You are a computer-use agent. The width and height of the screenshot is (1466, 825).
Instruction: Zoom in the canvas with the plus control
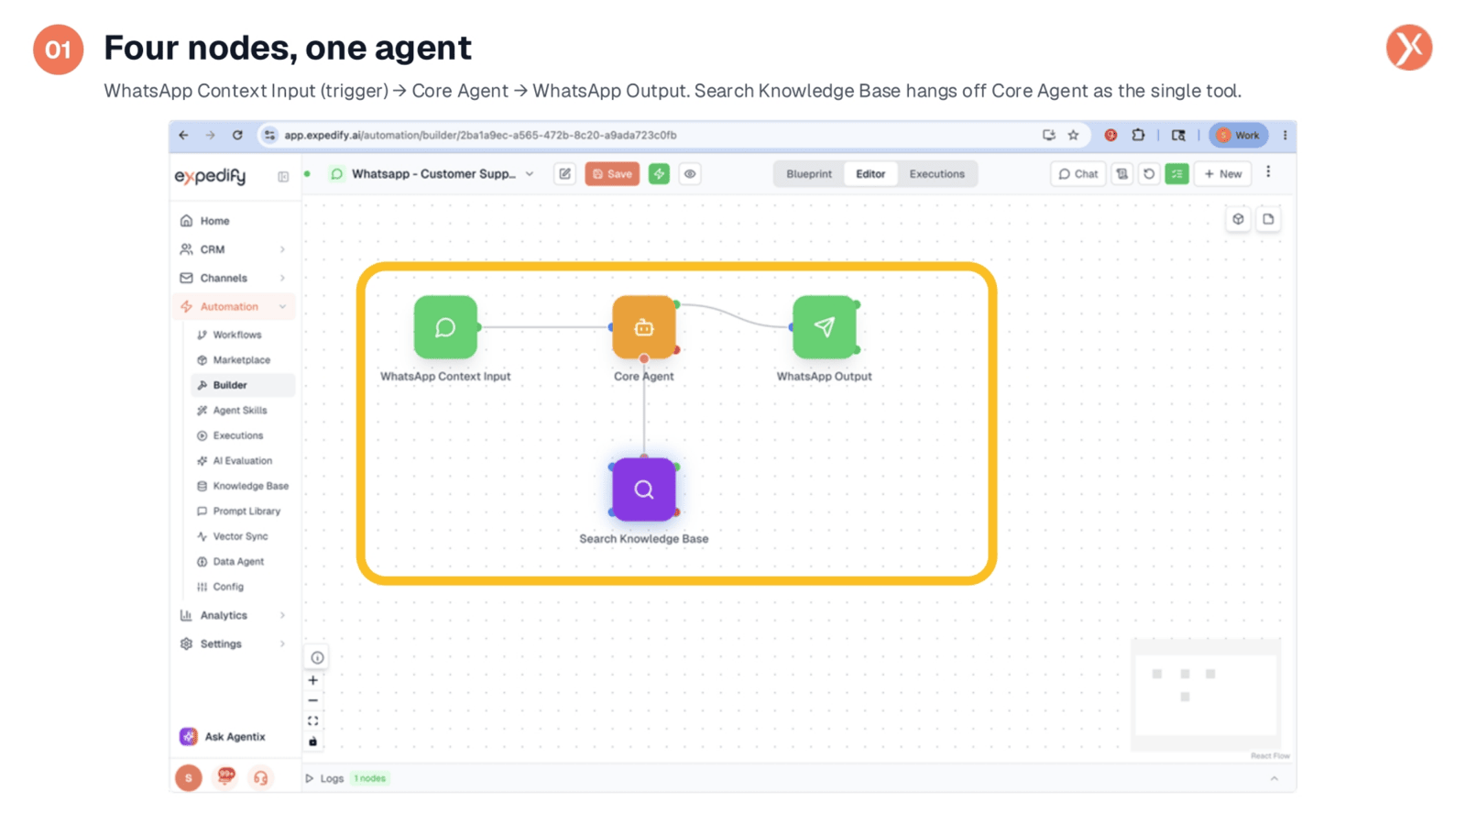point(312,680)
